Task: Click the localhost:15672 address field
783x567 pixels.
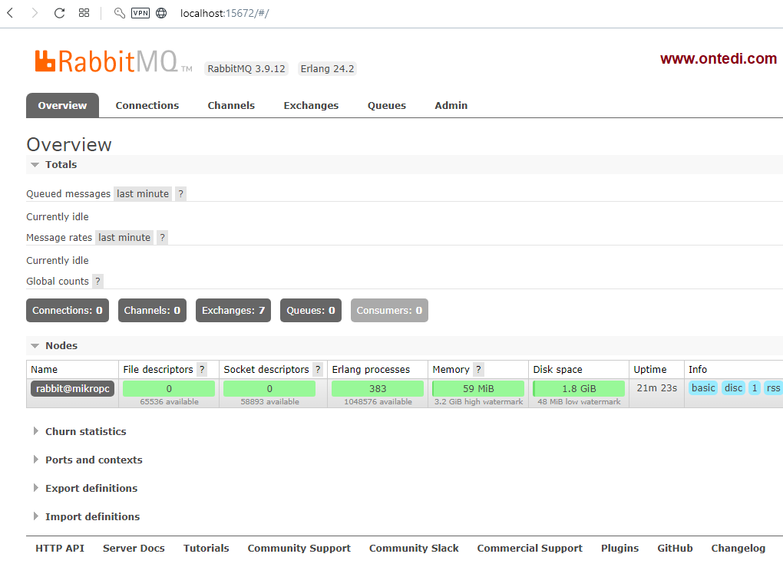Action: tap(225, 14)
